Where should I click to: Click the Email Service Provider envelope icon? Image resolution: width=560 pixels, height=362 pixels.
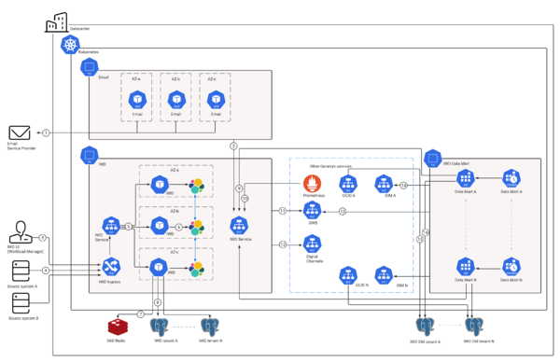(x=20, y=132)
